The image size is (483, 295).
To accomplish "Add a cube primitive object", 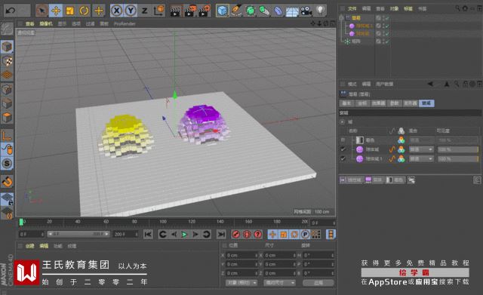I will tap(222, 11).
